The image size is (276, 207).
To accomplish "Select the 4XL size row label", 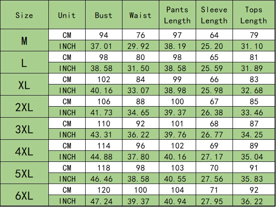I will 24,151.
